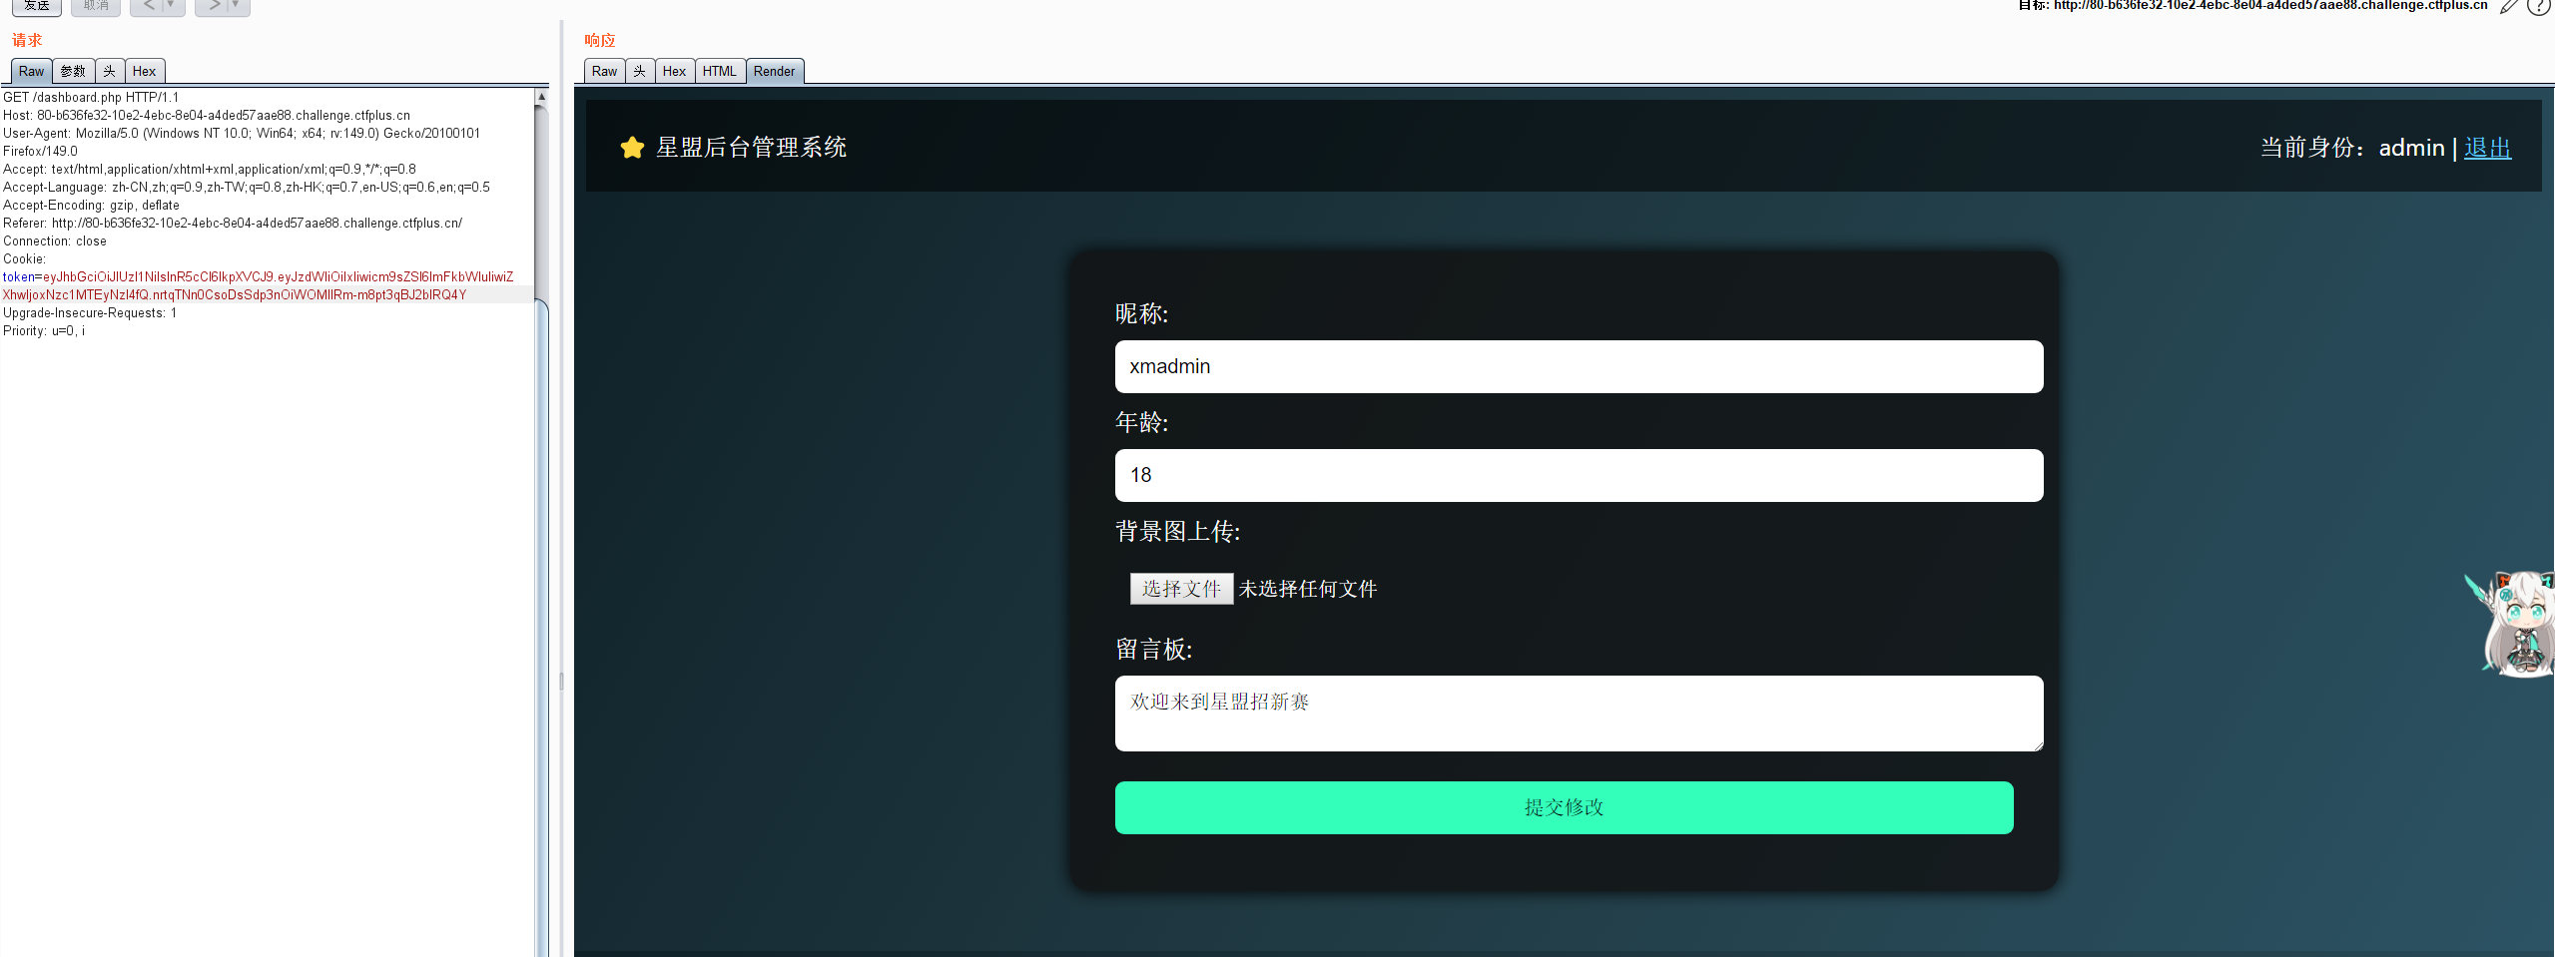Screen dimensions: 2555x957
Task: Click the 昵称 field containing xmadmin
Action: point(1579,366)
